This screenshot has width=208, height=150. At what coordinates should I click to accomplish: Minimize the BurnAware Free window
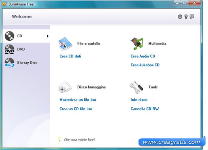pos(177,3)
